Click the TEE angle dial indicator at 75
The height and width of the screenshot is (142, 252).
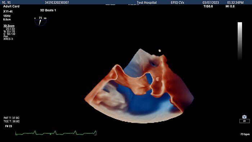40,22
